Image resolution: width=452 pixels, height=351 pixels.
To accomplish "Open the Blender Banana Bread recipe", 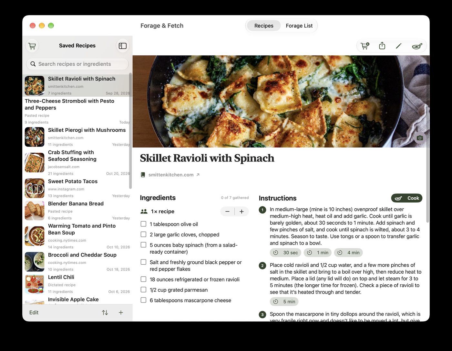I will [x=77, y=211].
